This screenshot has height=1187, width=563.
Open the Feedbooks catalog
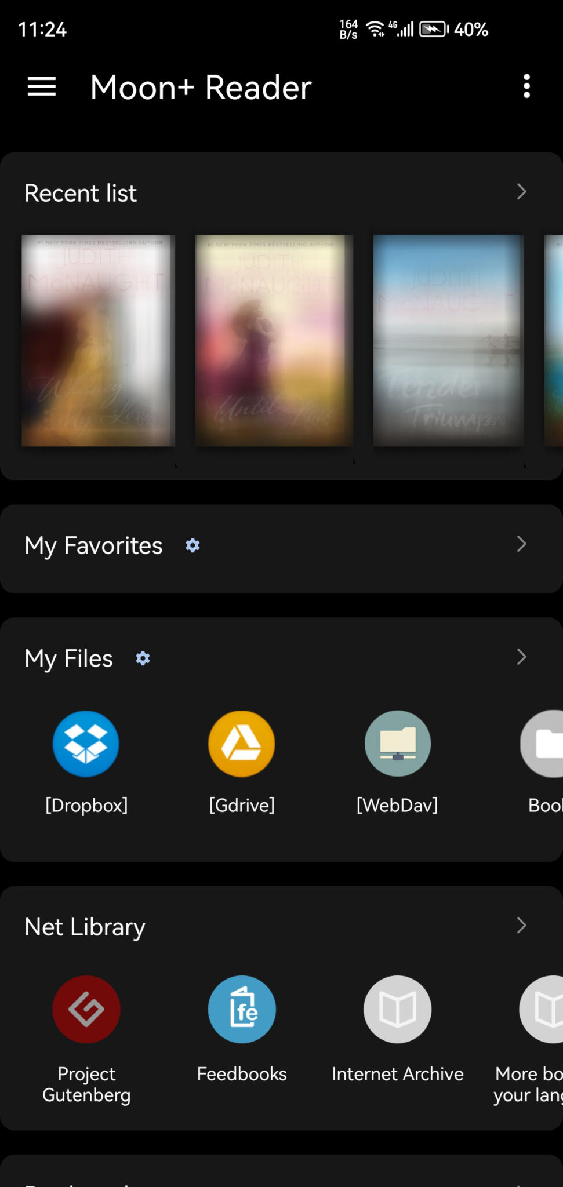241,1009
